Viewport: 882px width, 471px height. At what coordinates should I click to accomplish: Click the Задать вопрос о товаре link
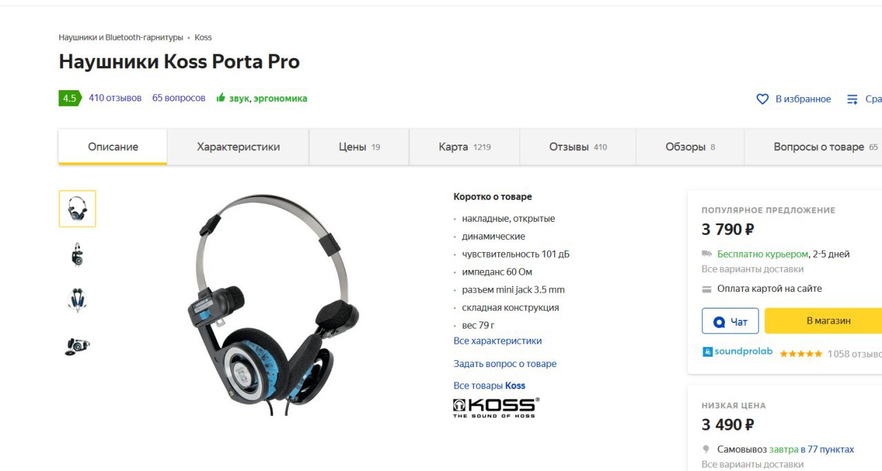pyautogui.click(x=505, y=364)
